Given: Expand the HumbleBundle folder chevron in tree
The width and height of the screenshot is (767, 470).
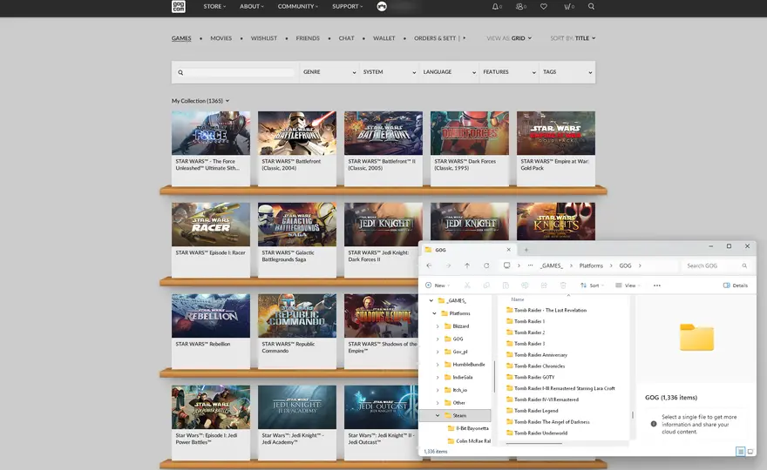Looking at the screenshot, I should pos(438,365).
